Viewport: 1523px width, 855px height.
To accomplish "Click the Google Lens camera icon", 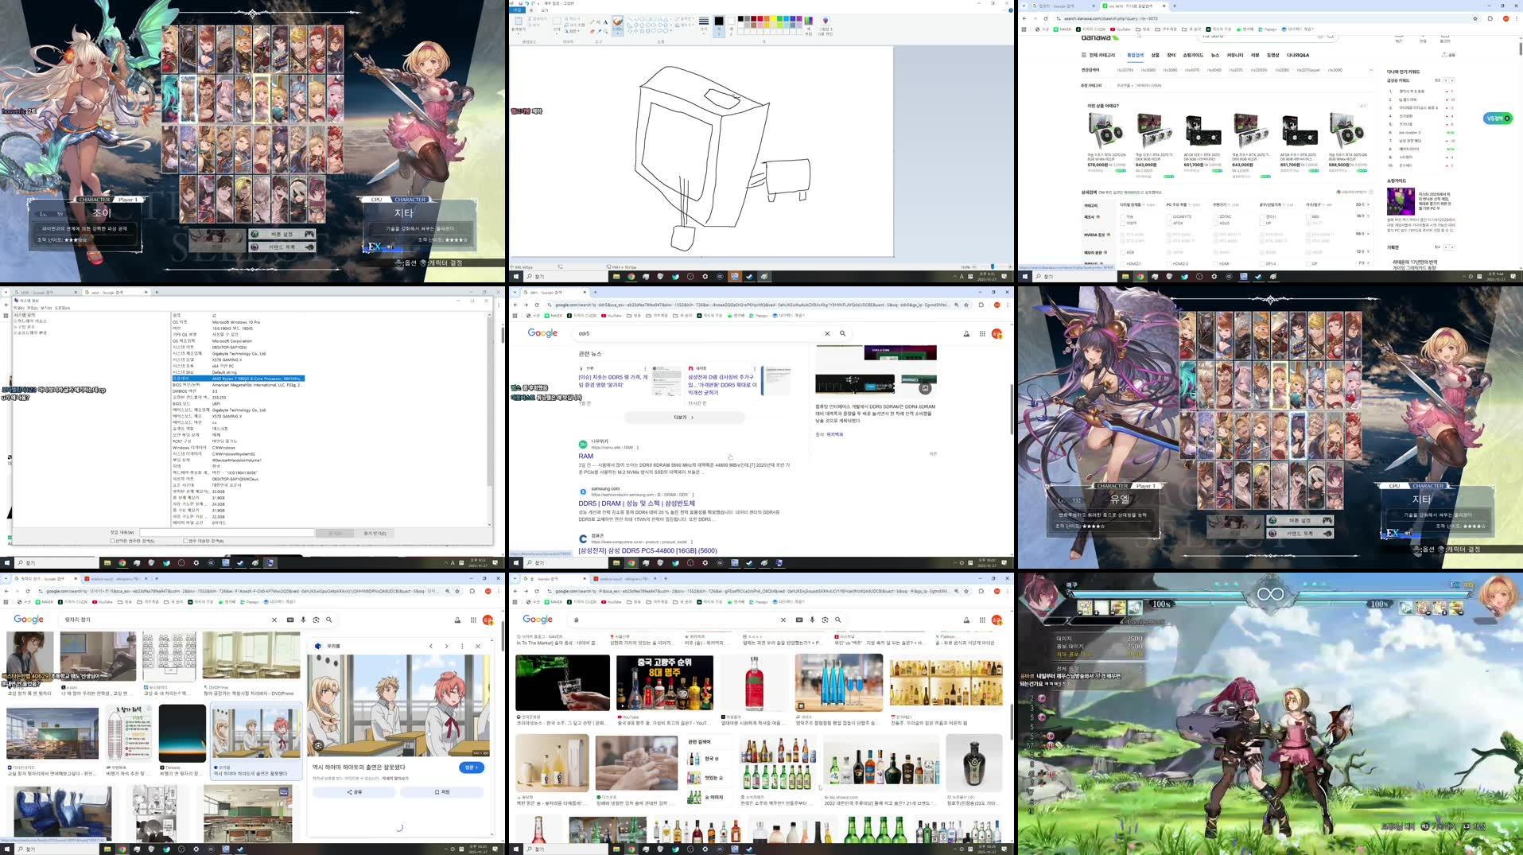I will coord(825,620).
